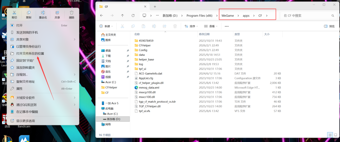Open the 新建 dropdown
Screen dimensions: 340x142
106,26
